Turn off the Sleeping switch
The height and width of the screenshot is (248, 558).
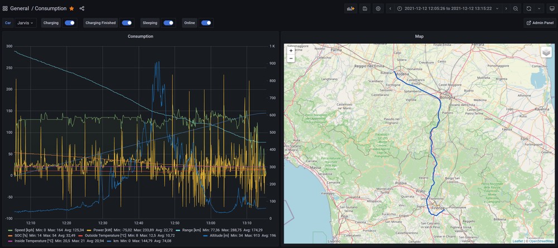click(x=168, y=23)
